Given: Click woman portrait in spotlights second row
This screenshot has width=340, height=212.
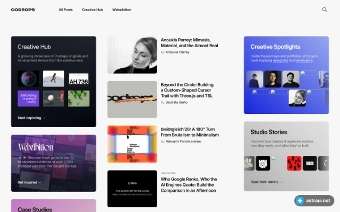Looking at the screenshot, I should pyautogui.click(x=297, y=98).
